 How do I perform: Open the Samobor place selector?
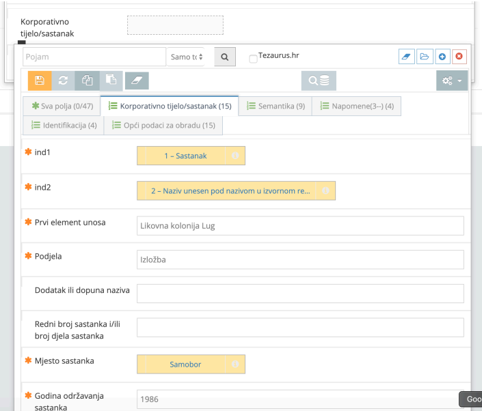coord(185,364)
